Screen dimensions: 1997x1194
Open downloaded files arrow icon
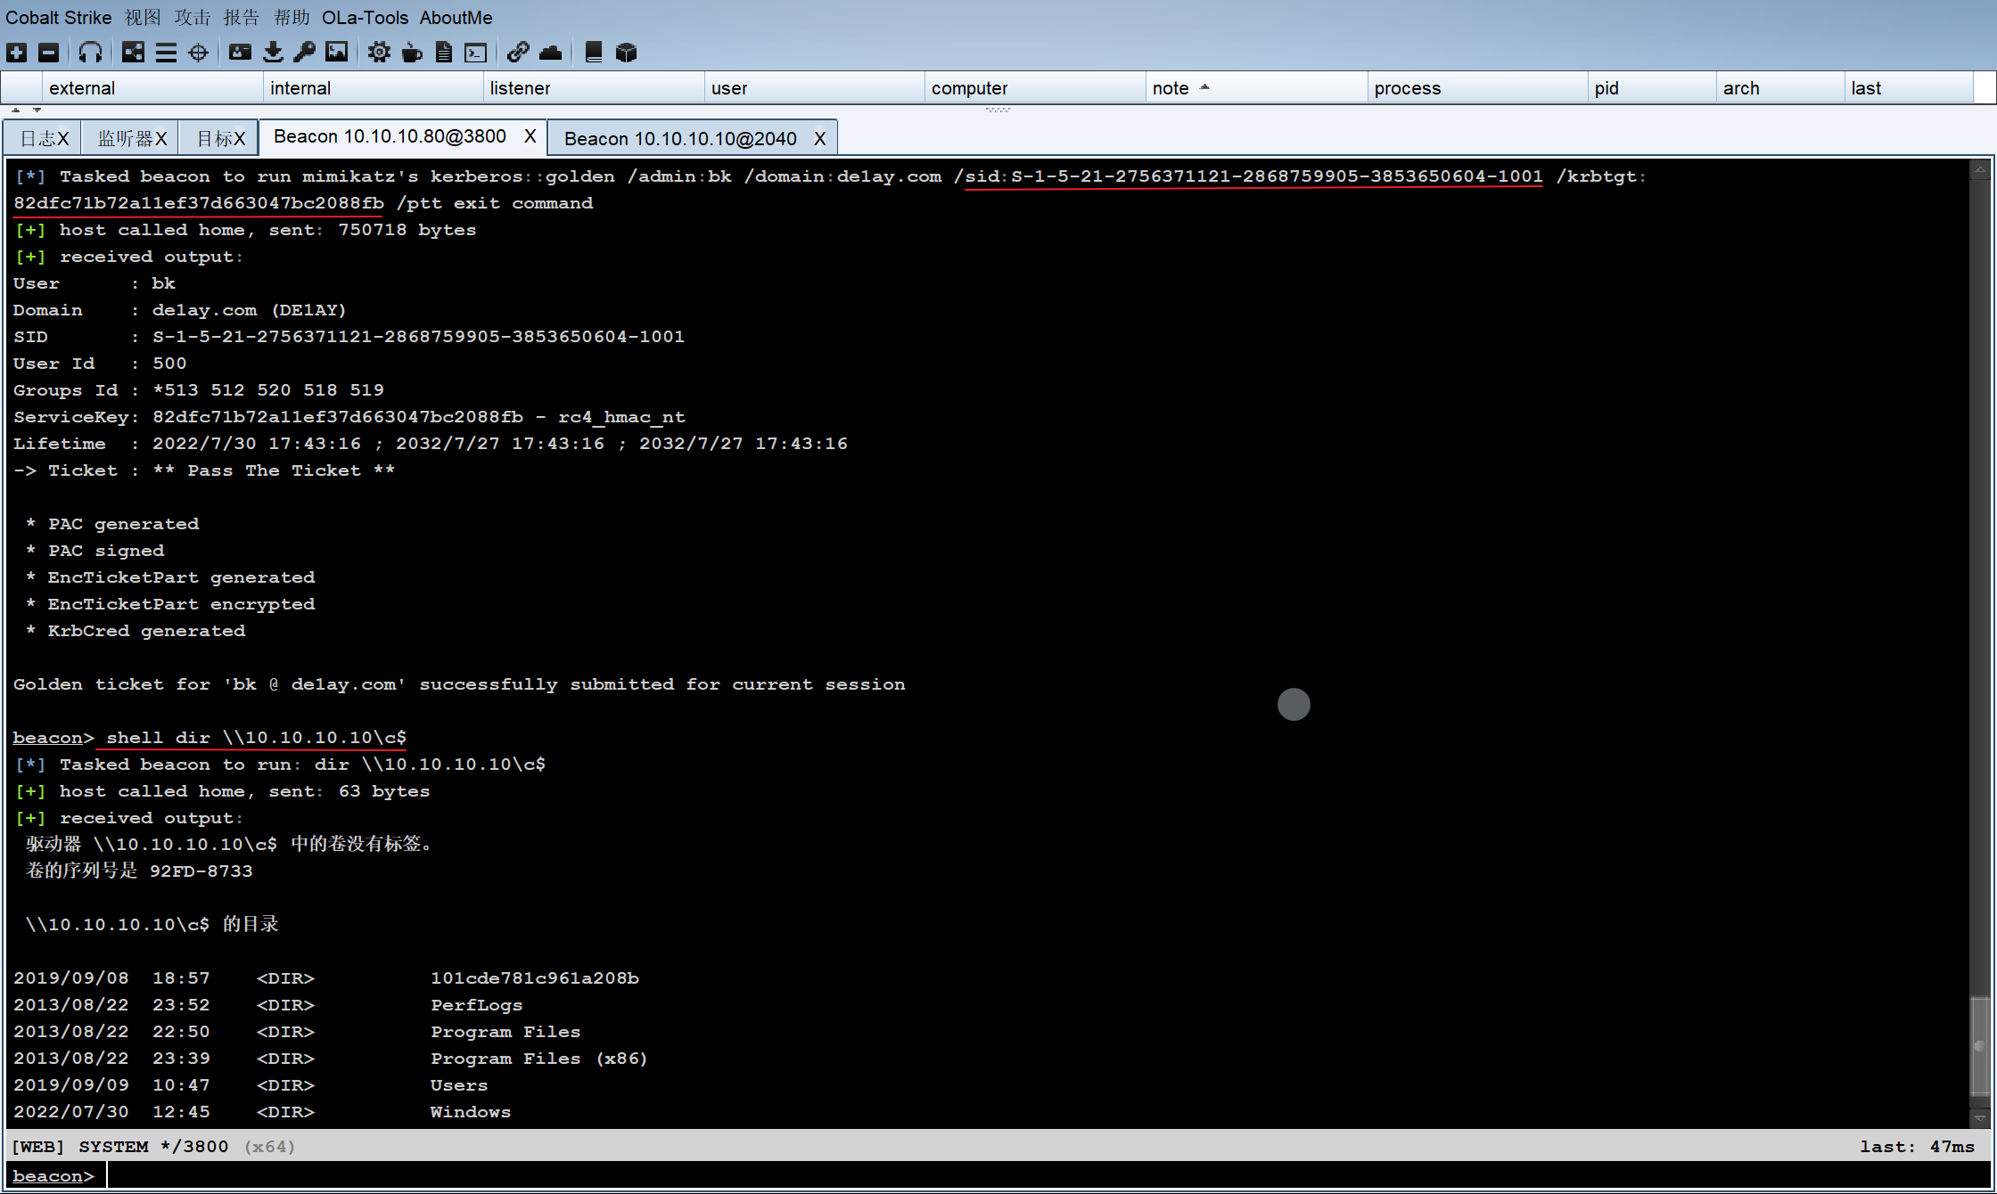[x=273, y=53]
